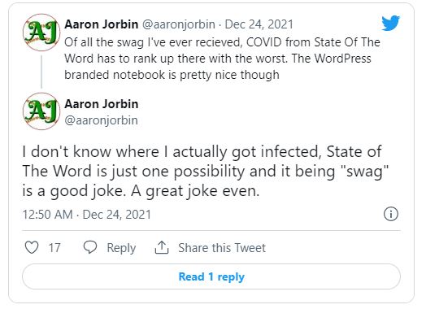Visit @aaronjorbin handle below main name
Screen dimensions: 426x309
coord(101,120)
